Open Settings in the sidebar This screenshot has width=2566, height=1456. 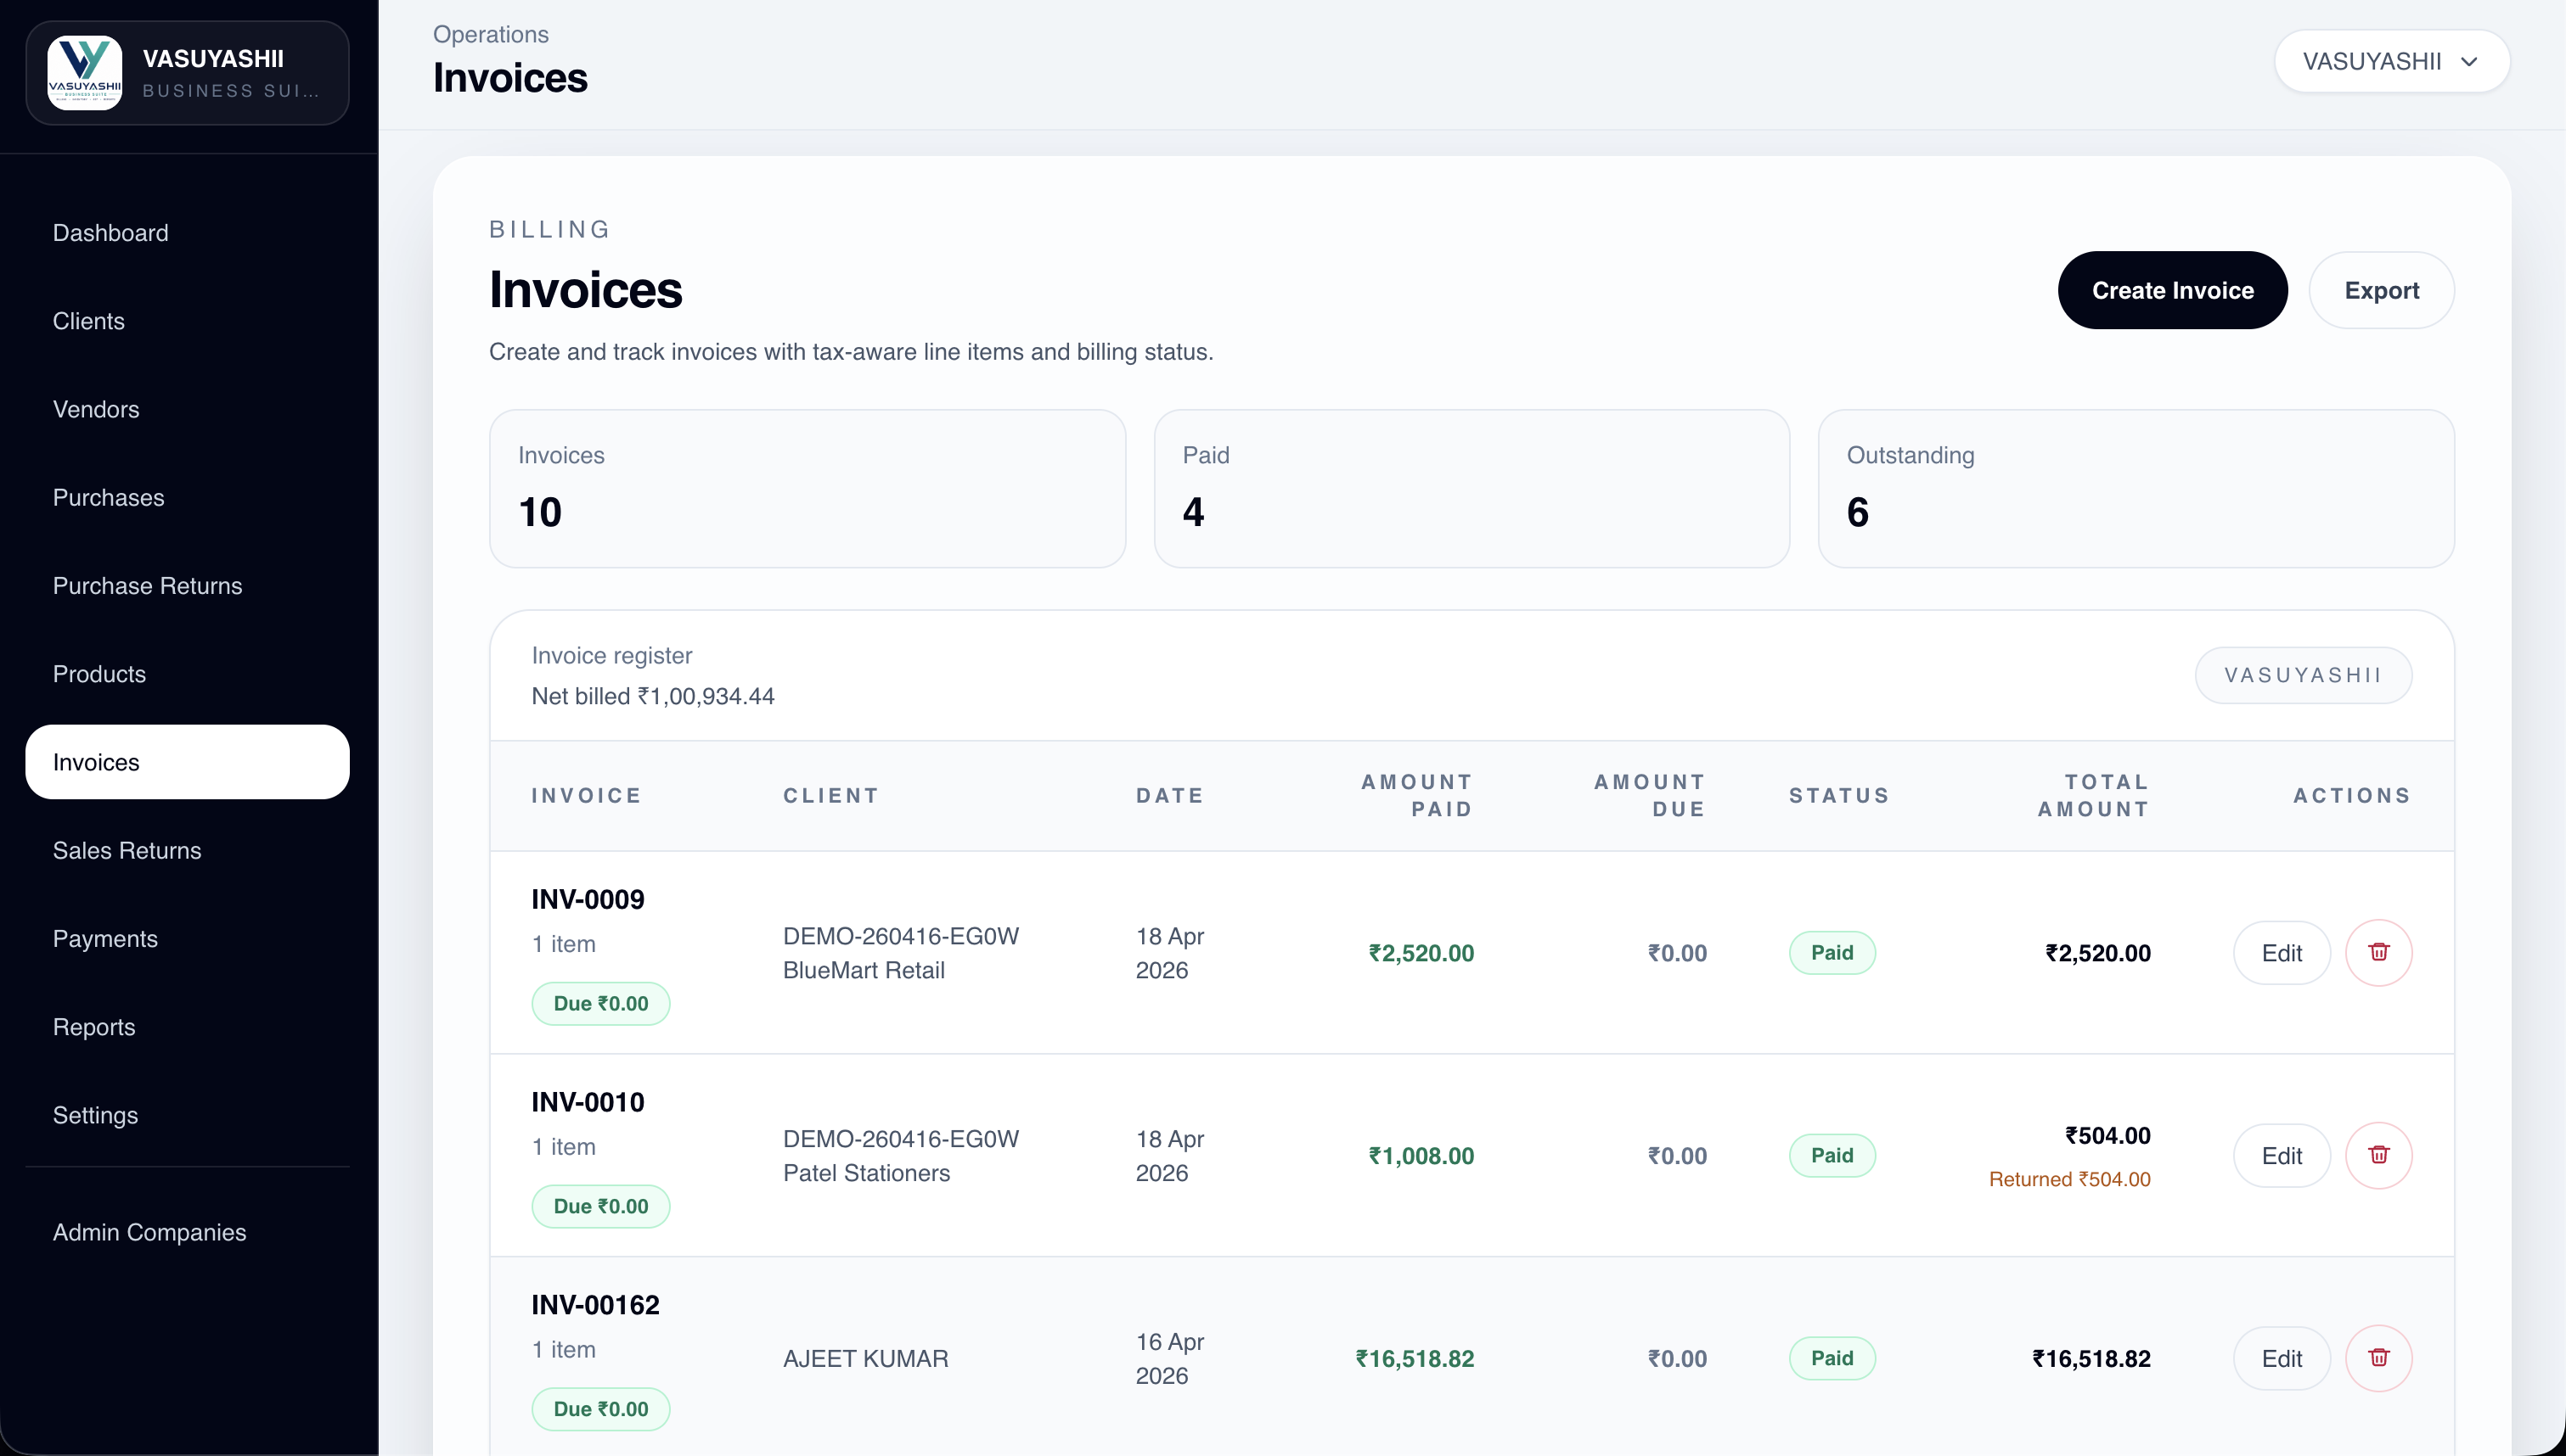coord(187,1115)
